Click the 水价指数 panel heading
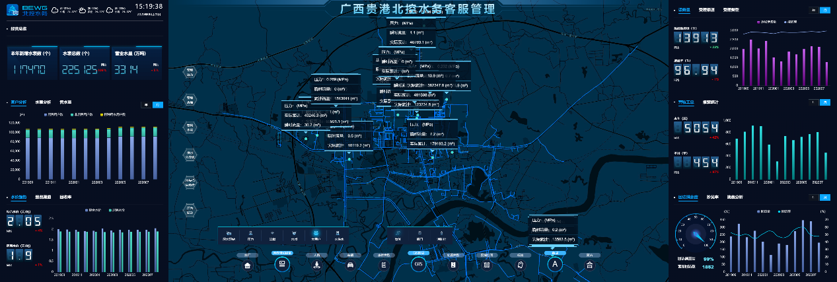Viewport: 837px width, 282px height. 18,197
